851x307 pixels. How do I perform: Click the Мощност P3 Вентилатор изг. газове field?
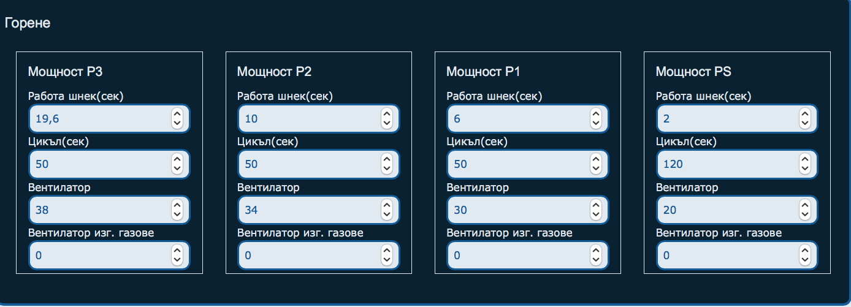(98, 256)
